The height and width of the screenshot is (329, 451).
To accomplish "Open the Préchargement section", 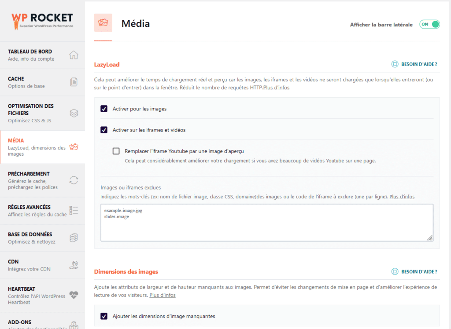I will click(x=42, y=180).
